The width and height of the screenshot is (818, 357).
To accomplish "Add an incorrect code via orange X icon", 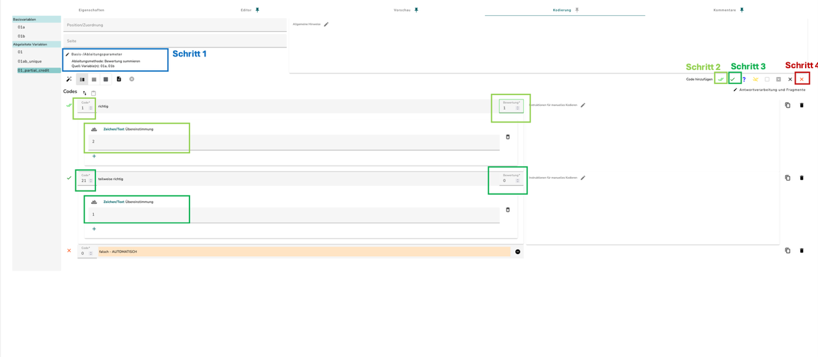I will pyautogui.click(x=801, y=79).
